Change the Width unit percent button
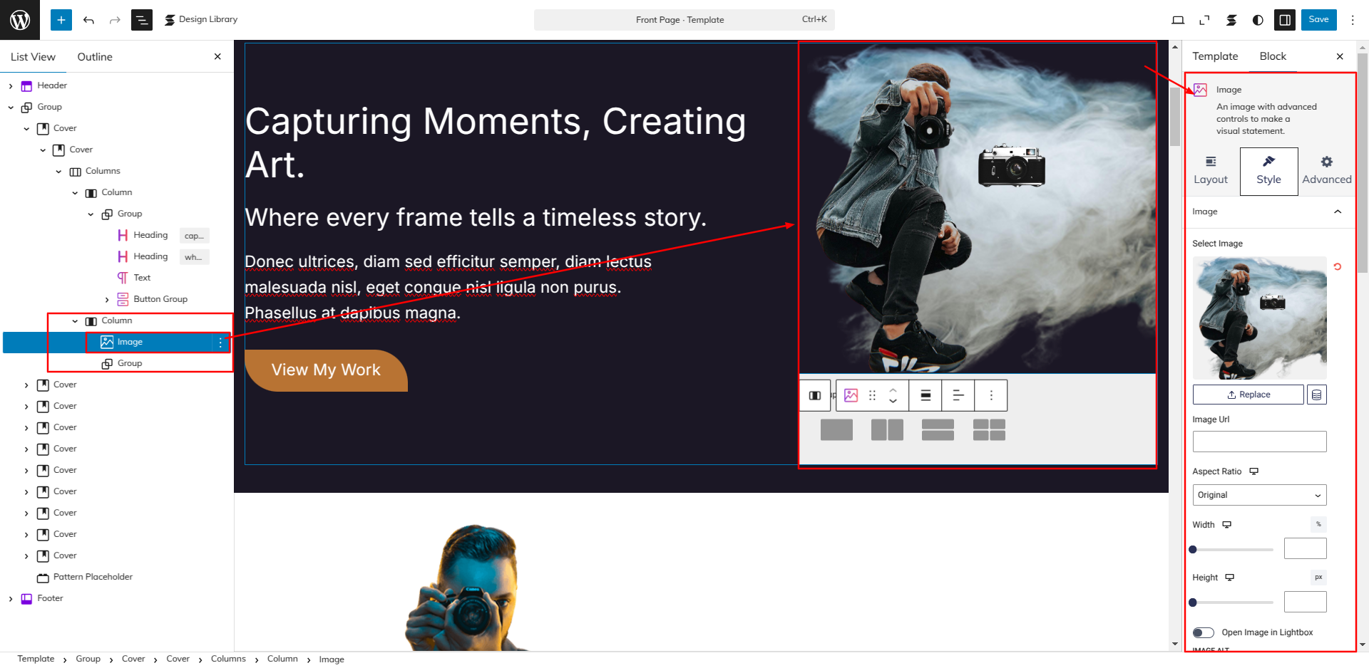The width and height of the screenshot is (1369, 668). click(x=1318, y=524)
